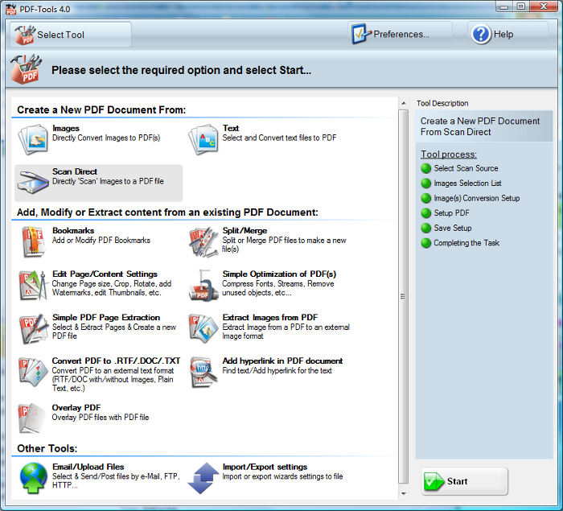Click the PDF-Tools title bar icon
563x511 pixels.
click(10, 9)
